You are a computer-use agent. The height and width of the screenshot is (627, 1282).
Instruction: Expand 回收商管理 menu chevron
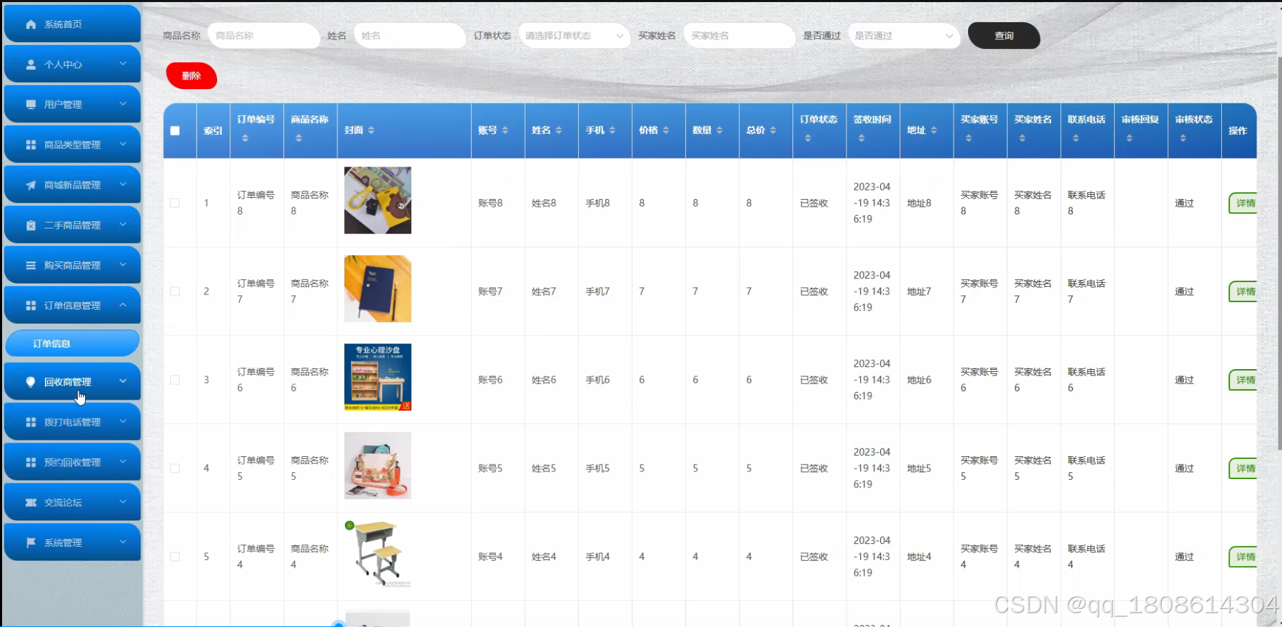(x=123, y=381)
